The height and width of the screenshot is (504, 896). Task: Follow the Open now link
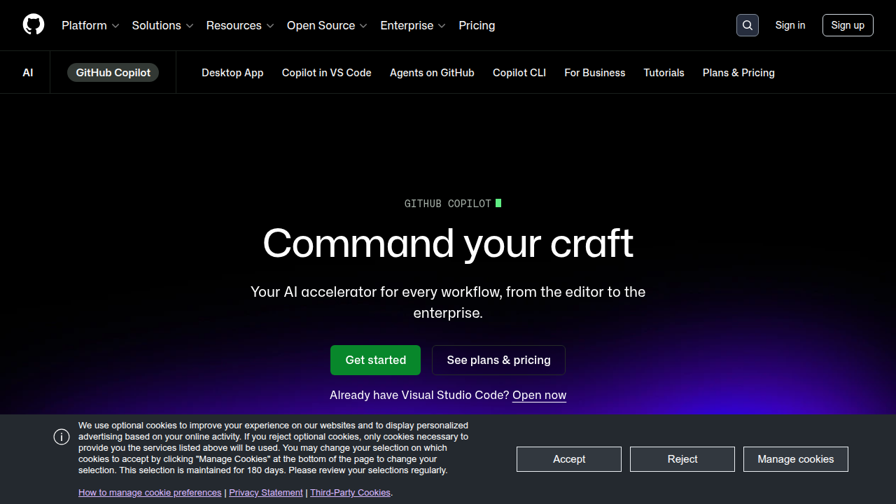pyautogui.click(x=539, y=395)
